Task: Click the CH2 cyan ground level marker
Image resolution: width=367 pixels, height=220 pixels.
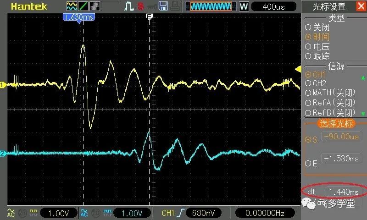Action: pyautogui.click(x=3, y=154)
